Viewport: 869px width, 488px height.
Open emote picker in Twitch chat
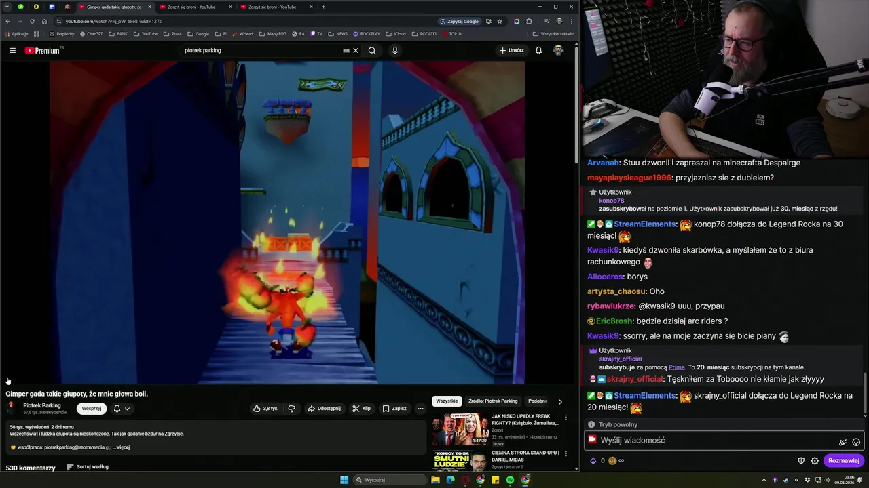(856, 442)
